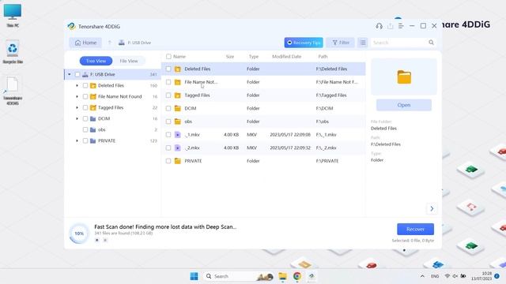Click the PRIVATE folder icon in file list
The image size is (506, 284).
pyautogui.click(x=177, y=161)
